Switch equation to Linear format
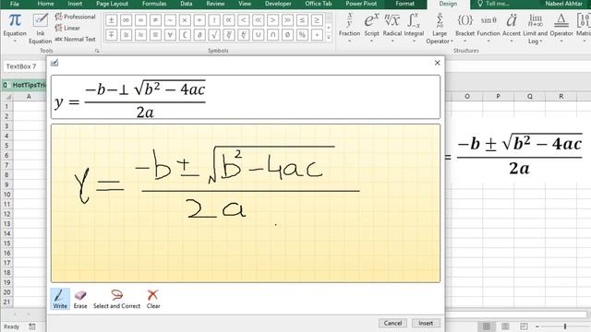Image resolution: width=591 pixels, height=332 pixels. click(67, 28)
